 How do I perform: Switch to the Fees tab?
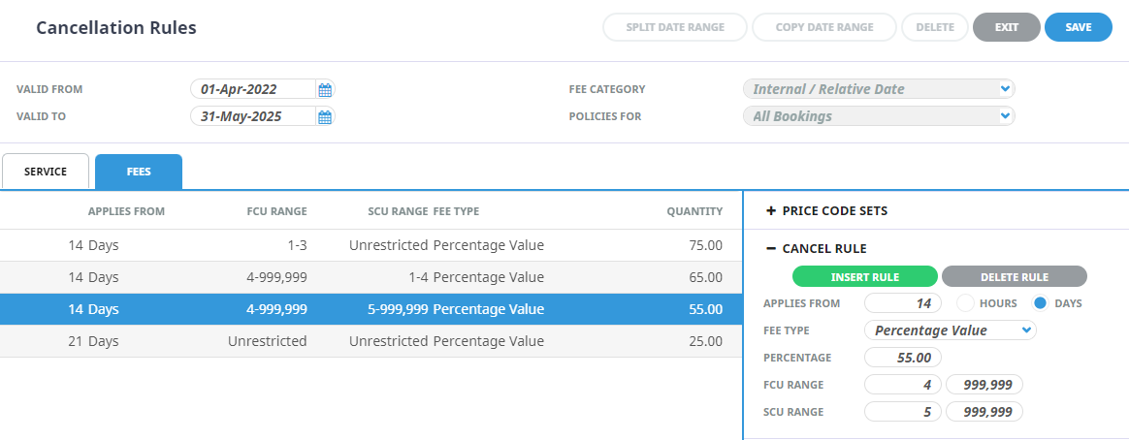click(x=138, y=172)
